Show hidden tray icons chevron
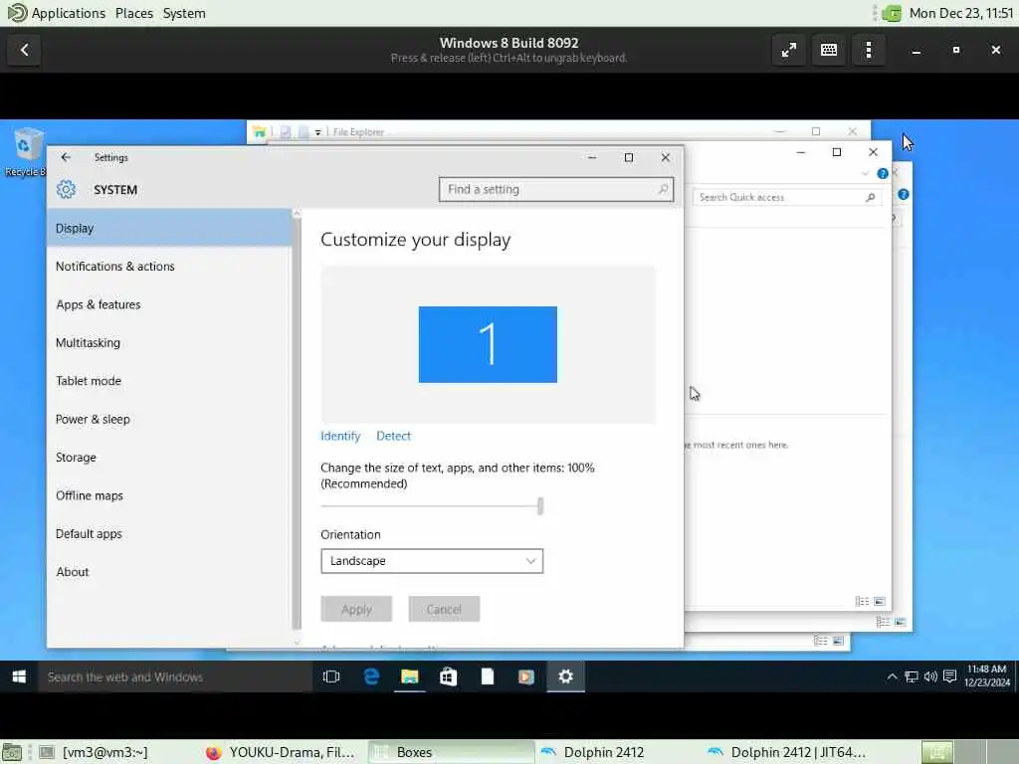The height and width of the screenshot is (764, 1019). (892, 676)
